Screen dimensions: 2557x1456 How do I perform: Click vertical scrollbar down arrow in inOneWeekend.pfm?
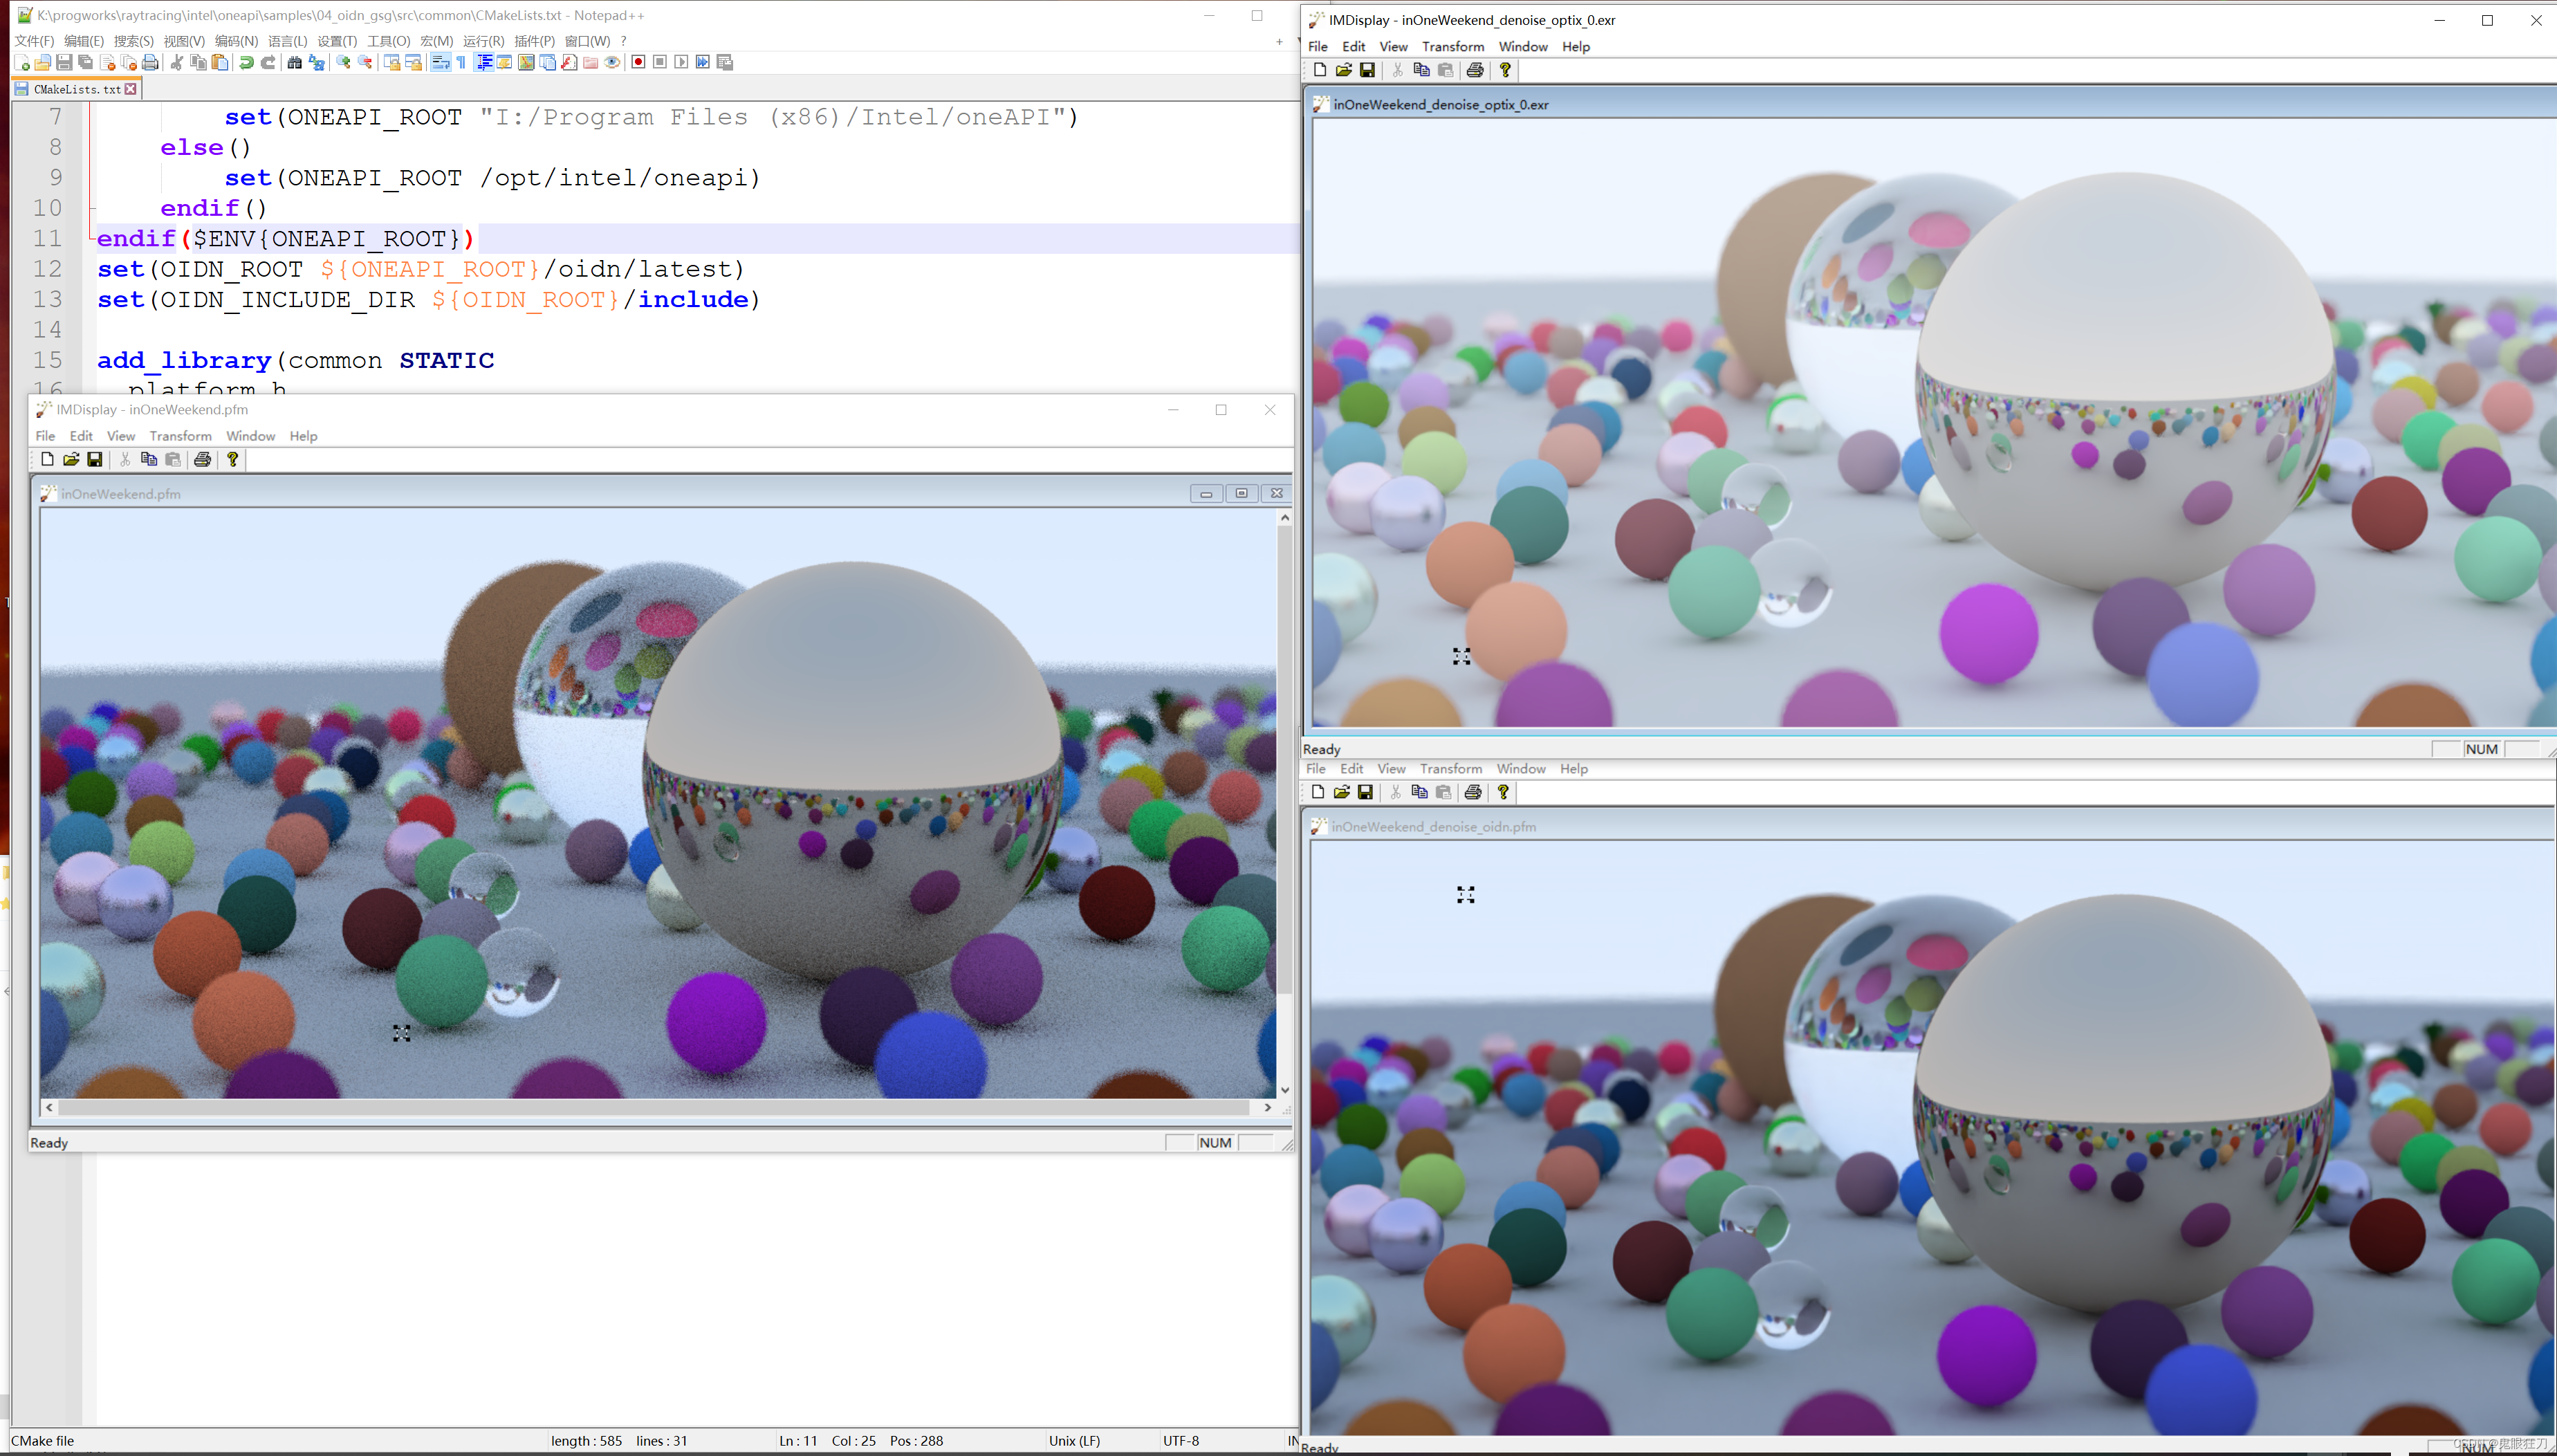coord(1284,1090)
